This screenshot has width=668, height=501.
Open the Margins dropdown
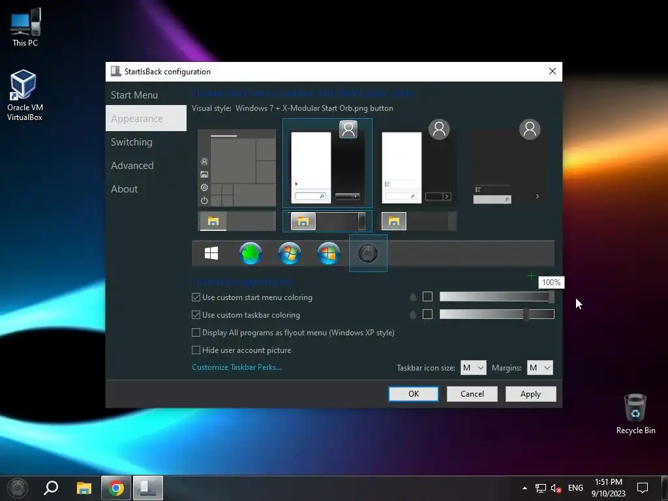[x=539, y=368]
